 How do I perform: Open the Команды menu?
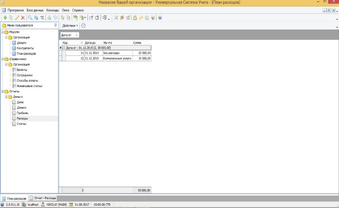pyautogui.click(x=52, y=10)
